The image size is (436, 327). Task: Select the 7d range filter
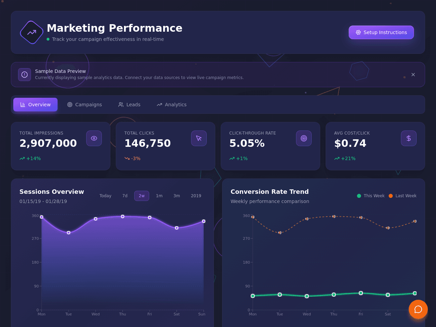coord(125,196)
